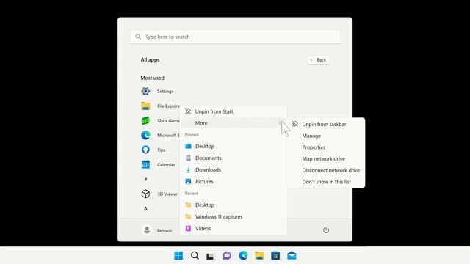Screen dimensions: 470x264
Task: Click the Power button icon
Action: 326,230
